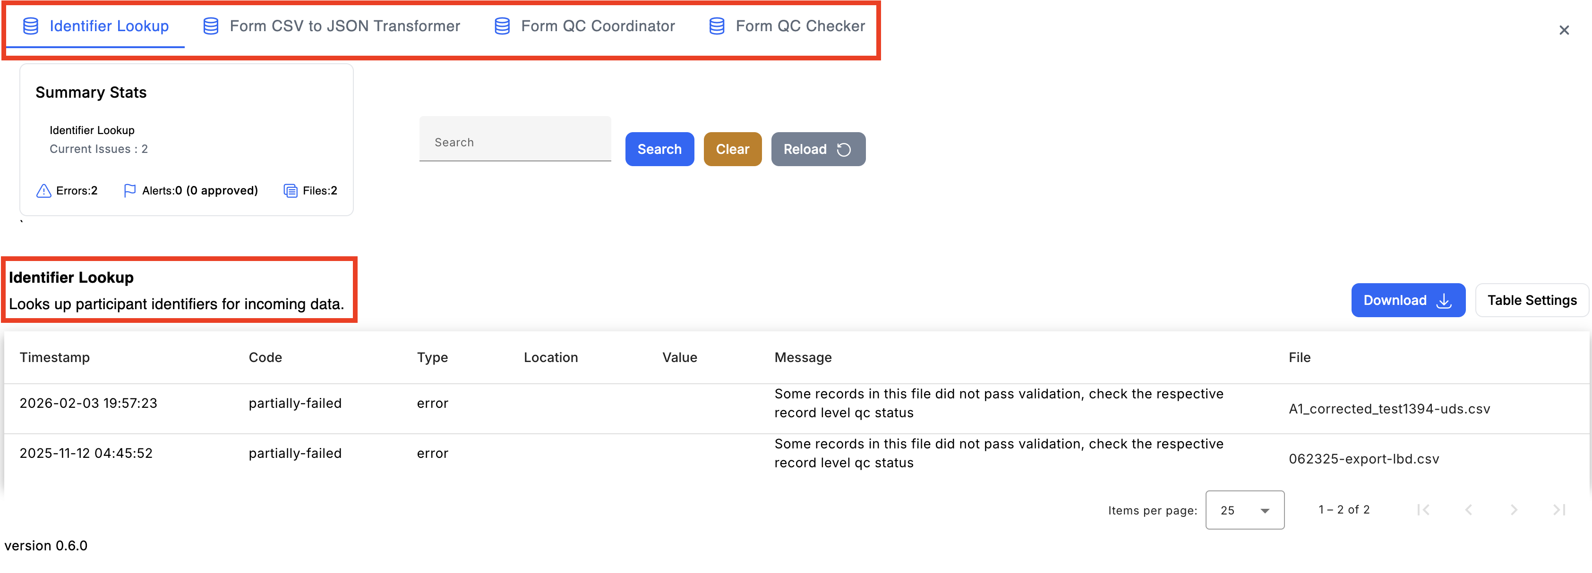Open the Items per page dropdown
The image size is (1592, 573).
(x=1245, y=511)
